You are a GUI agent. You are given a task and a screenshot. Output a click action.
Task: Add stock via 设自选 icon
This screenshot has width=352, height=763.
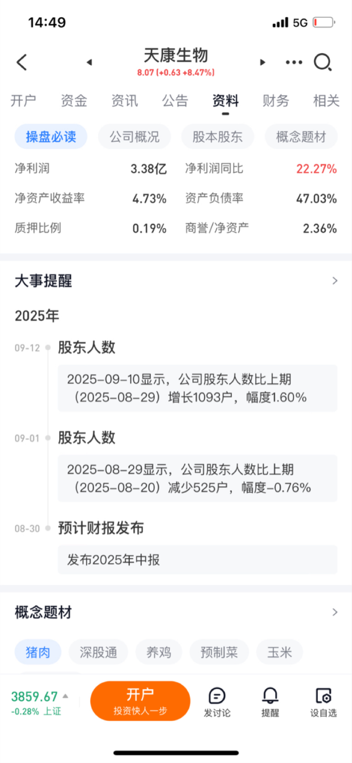pos(324,702)
